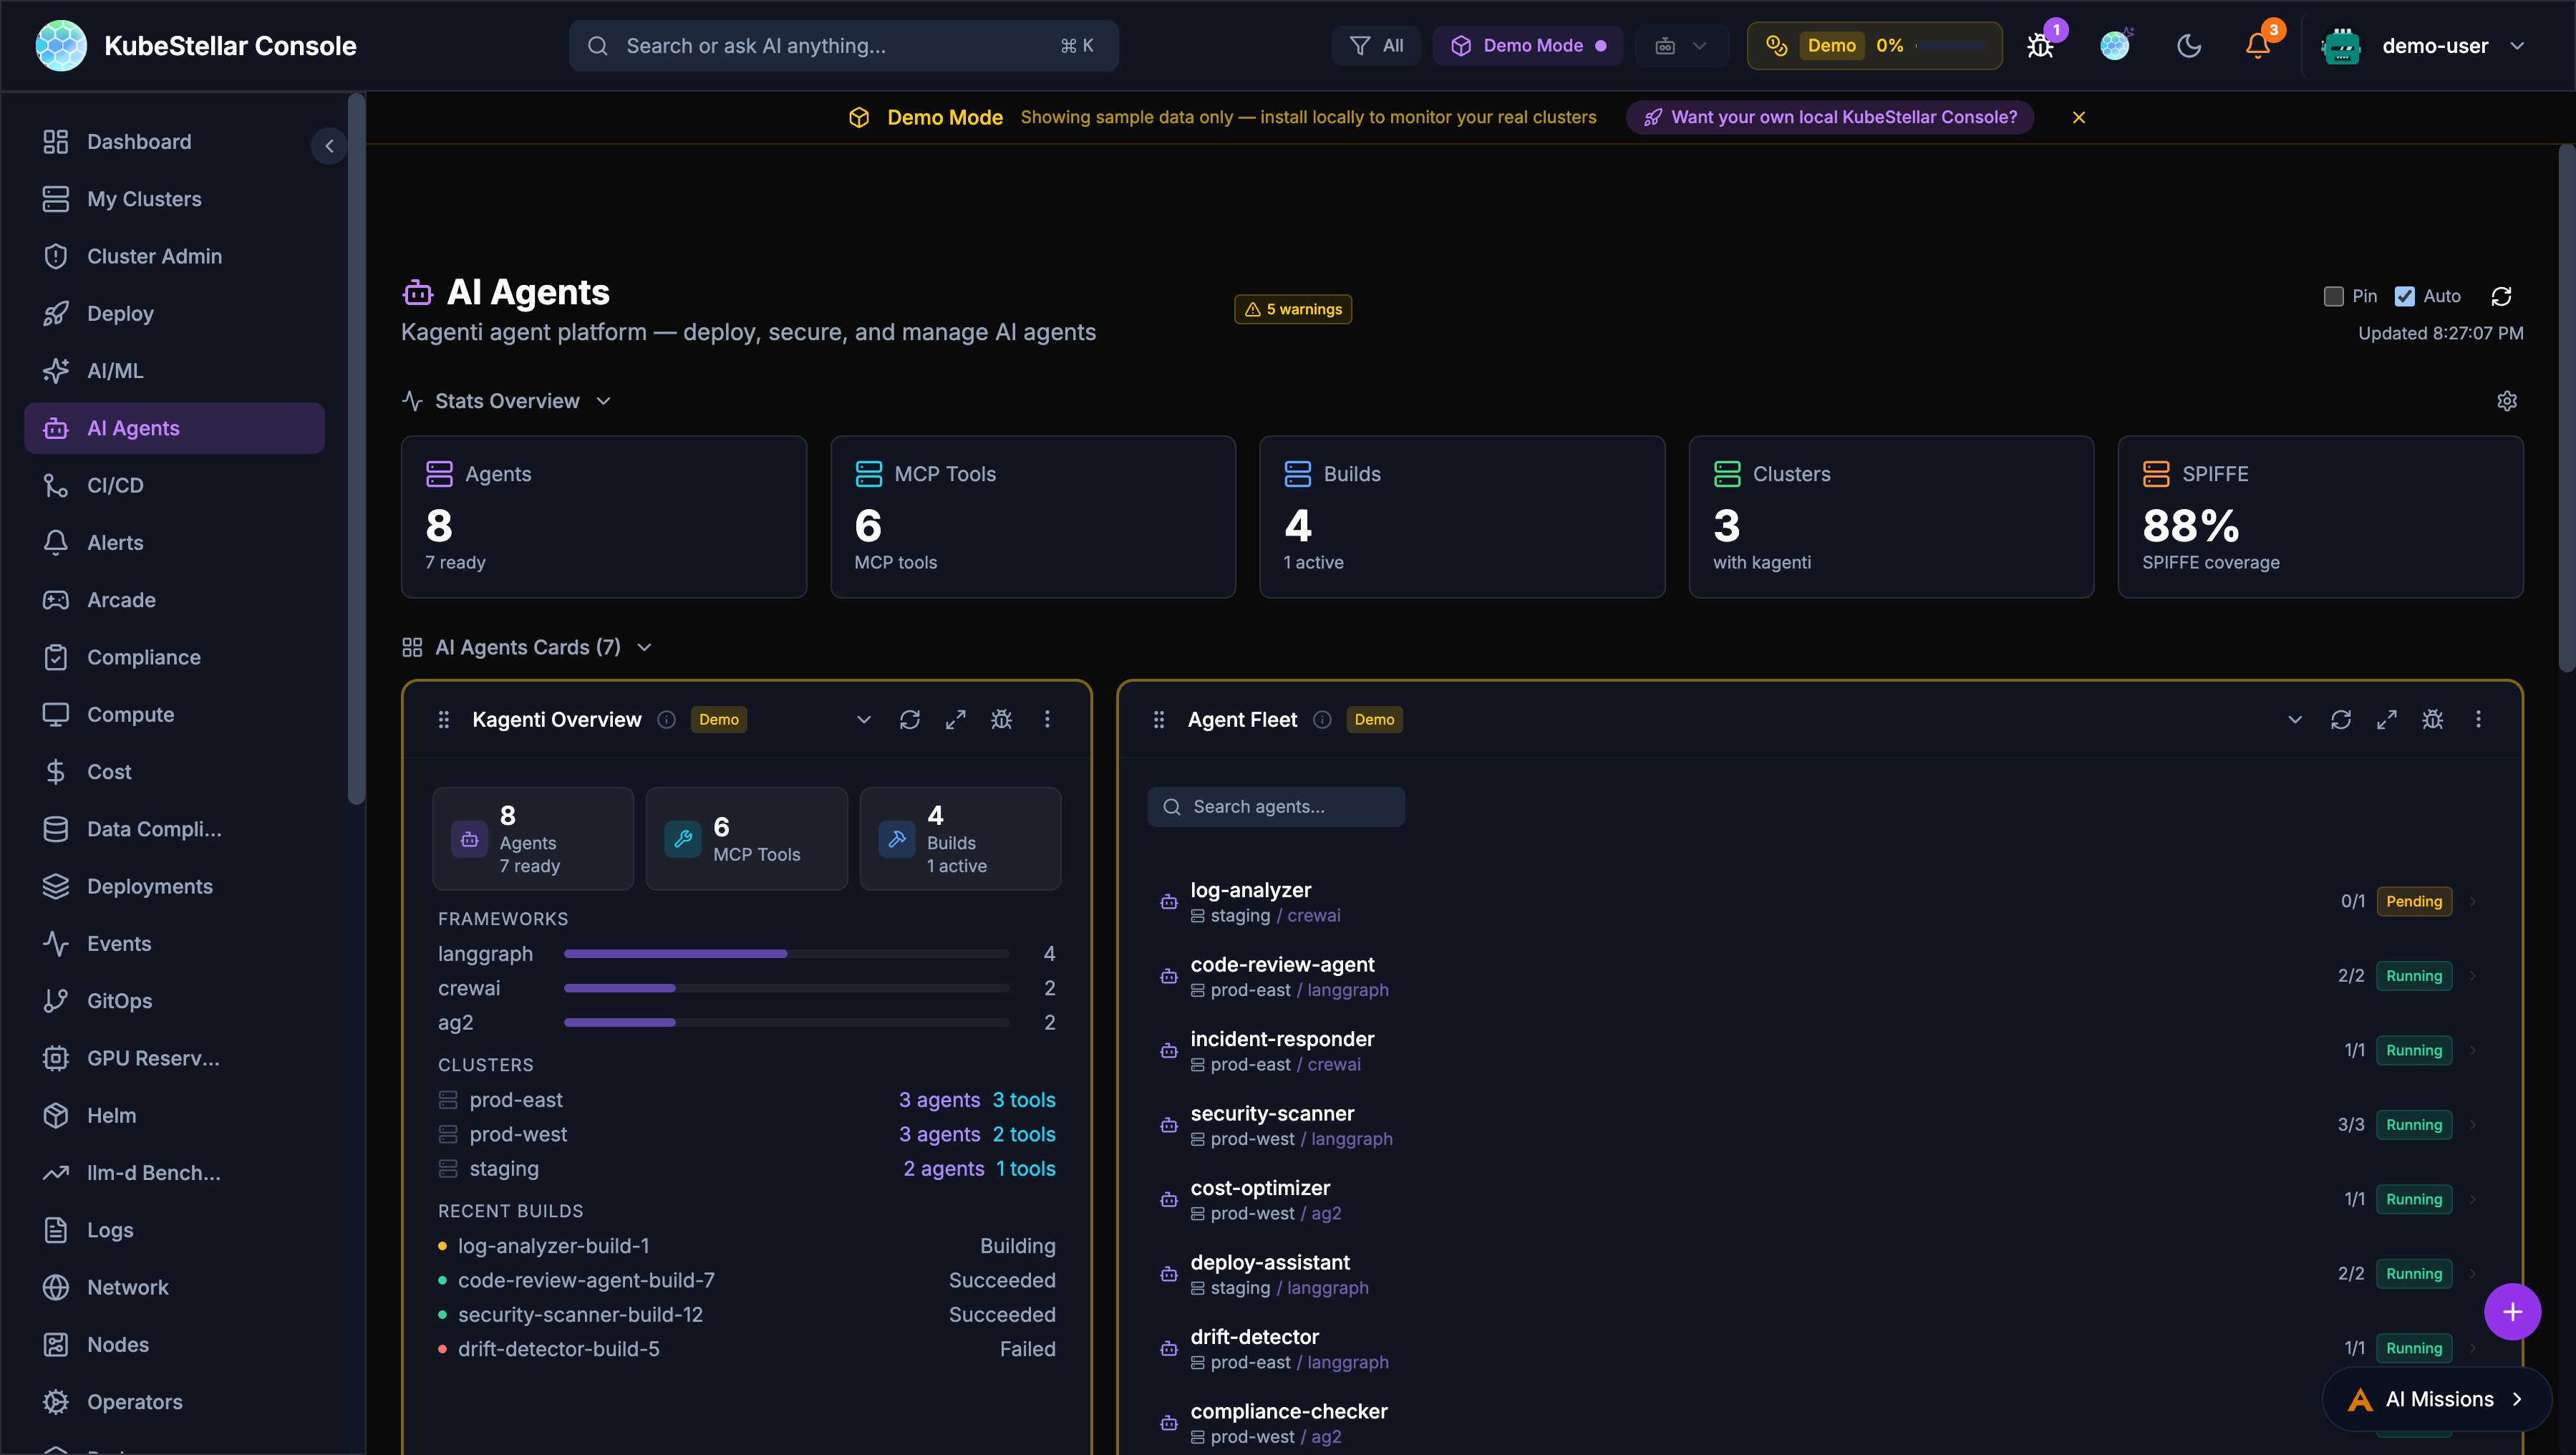
Task: Collapse the Stats Overview section
Action: 604,400
